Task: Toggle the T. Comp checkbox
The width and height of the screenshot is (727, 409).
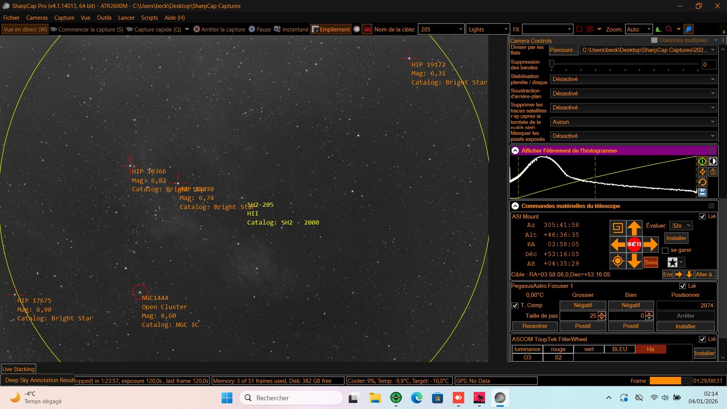Action: click(515, 305)
